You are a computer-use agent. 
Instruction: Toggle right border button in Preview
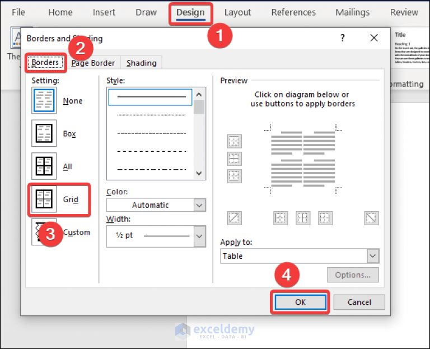pos(325,218)
